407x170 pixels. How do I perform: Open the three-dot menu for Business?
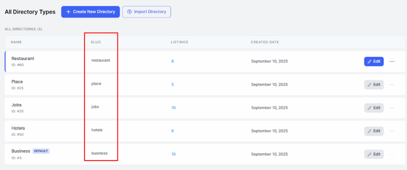(392, 154)
